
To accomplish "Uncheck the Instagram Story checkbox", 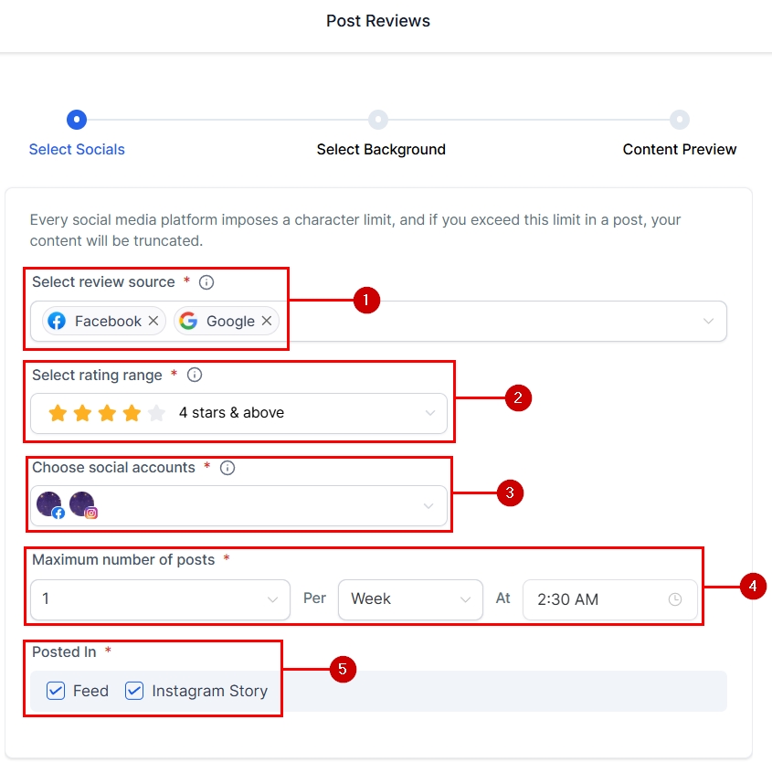I will (134, 691).
